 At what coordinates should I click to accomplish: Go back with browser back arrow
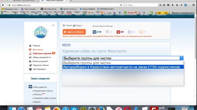click(3, 5)
